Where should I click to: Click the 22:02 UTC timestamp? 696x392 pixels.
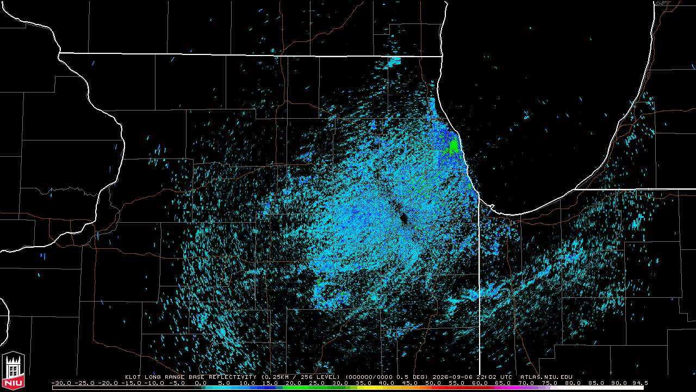point(494,377)
